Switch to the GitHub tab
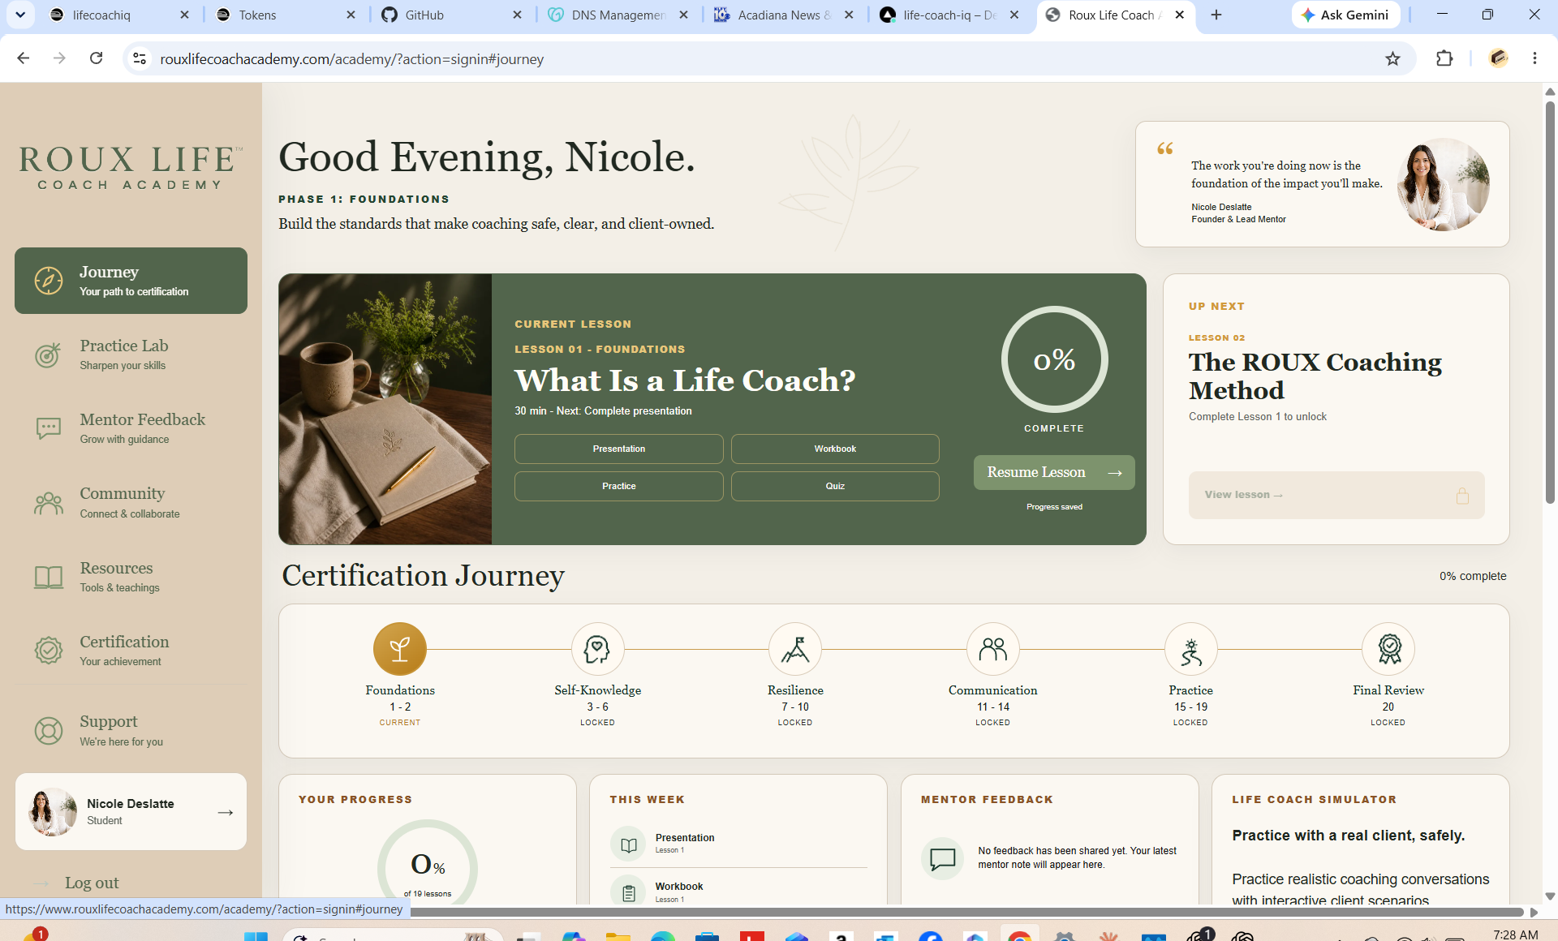The width and height of the screenshot is (1558, 941). tap(451, 15)
